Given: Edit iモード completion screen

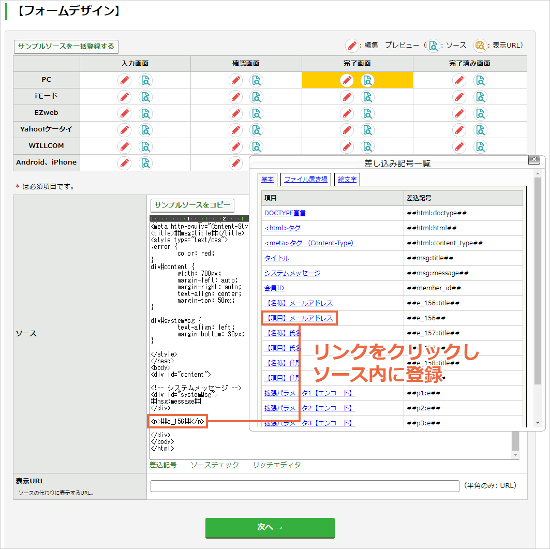Looking at the screenshot, I should tap(347, 97).
